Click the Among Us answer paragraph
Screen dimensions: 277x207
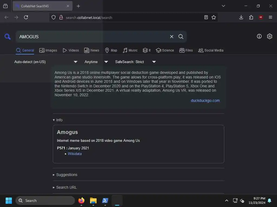pyautogui.click(x=137, y=84)
